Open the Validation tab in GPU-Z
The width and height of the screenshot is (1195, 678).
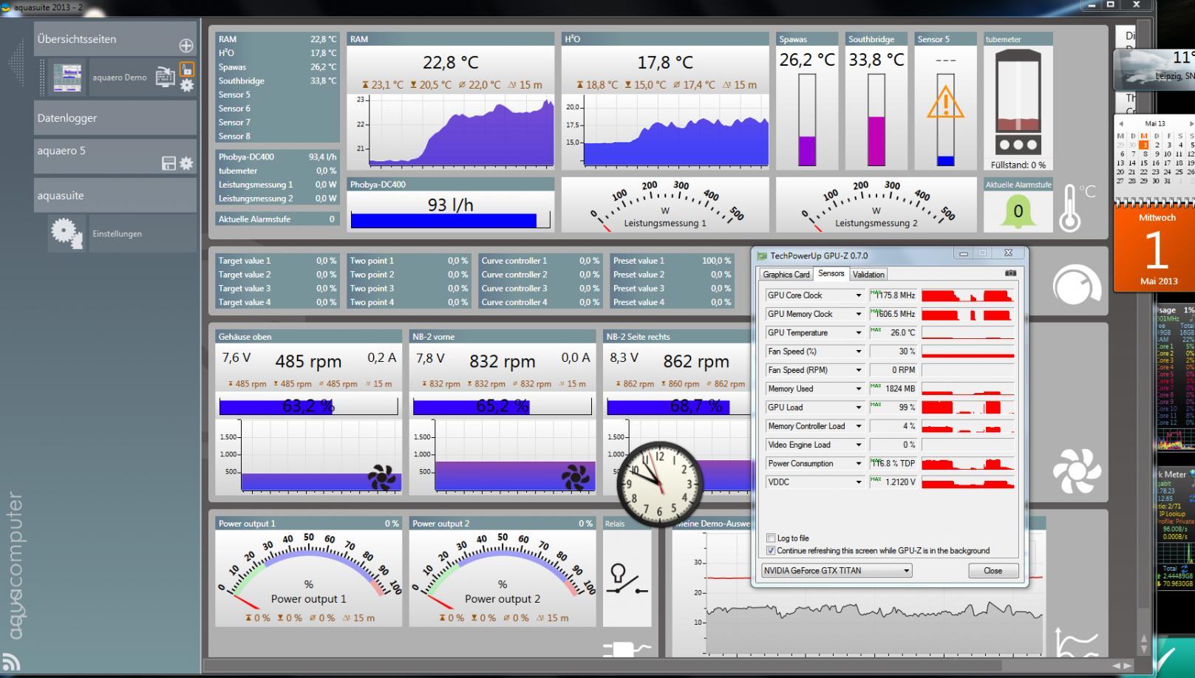pyautogui.click(x=868, y=274)
